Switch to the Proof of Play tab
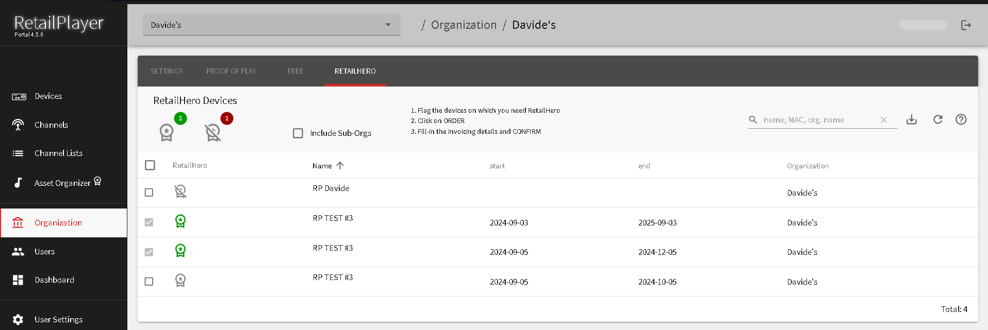988x330 pixels. [231, 71]
